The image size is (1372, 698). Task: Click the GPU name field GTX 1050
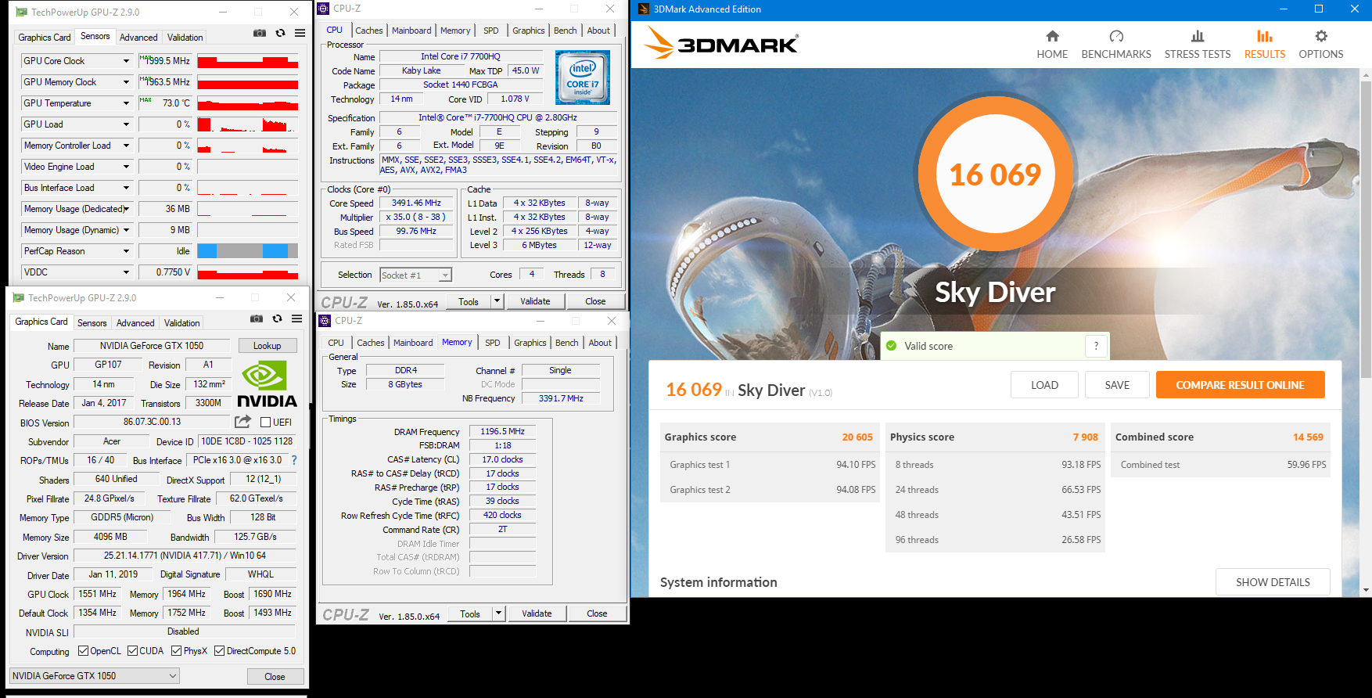pos(152,346)
